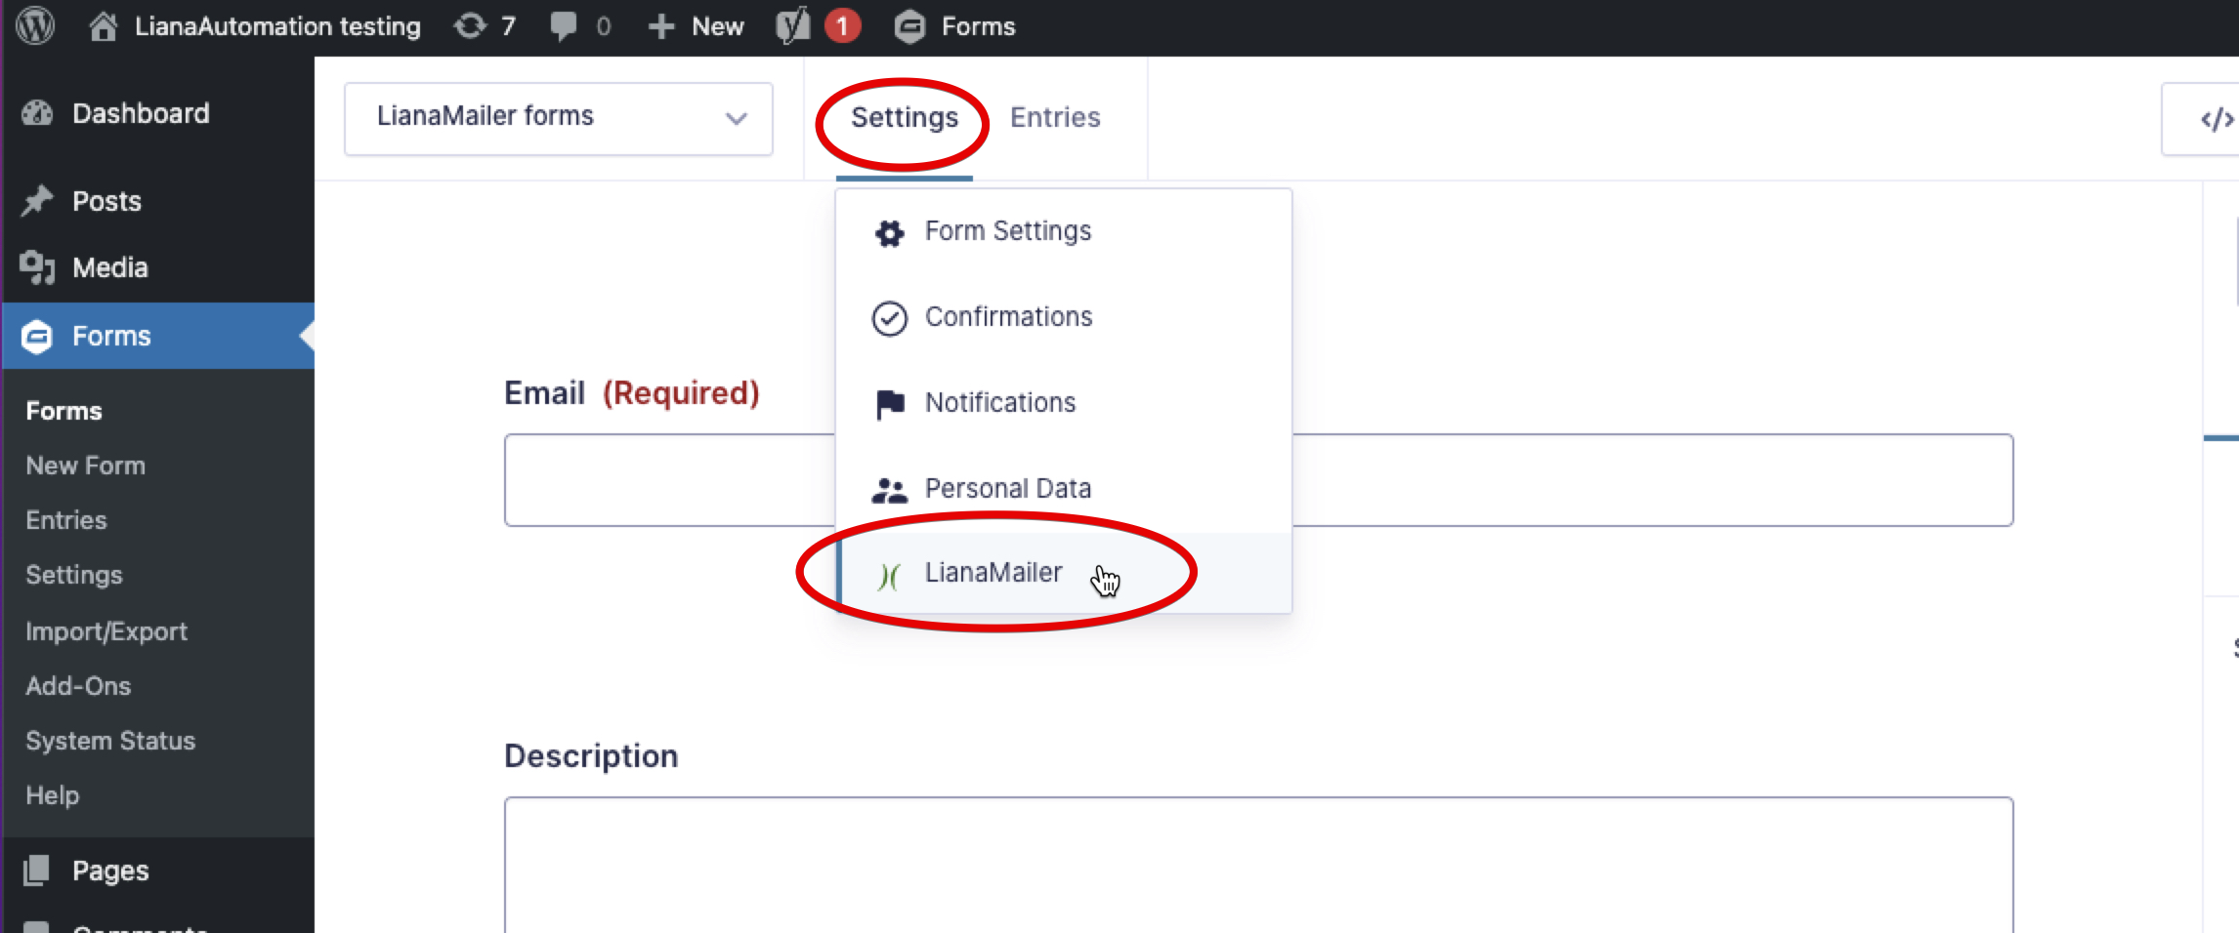Viewport: 2239px width, 933px height.
Task: Click the LianaMailer logo icon
Action: tap(888, 576)
